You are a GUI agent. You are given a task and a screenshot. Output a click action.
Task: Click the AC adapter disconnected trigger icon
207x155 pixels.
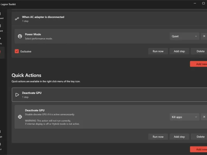17,19
